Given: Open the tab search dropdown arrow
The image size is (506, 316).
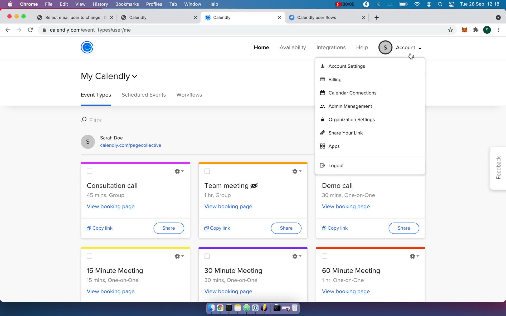Looking at the screenshot, I should (498, 17).
